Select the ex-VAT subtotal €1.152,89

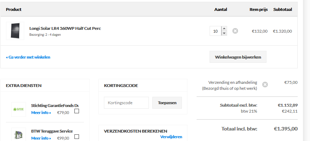(288, 105)
